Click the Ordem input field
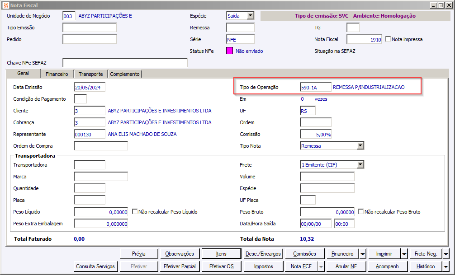The height and width of the screenshot is (275, 455). point(315,122)
